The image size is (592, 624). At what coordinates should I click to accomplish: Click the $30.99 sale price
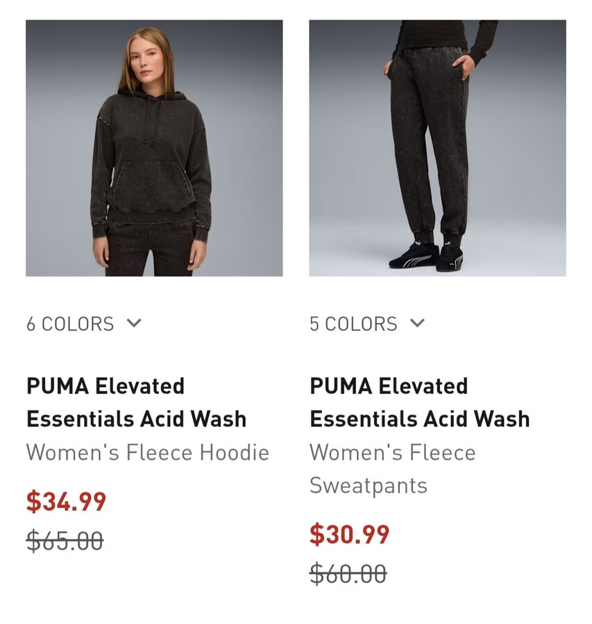pyautogui.click(x=349, y=535)
